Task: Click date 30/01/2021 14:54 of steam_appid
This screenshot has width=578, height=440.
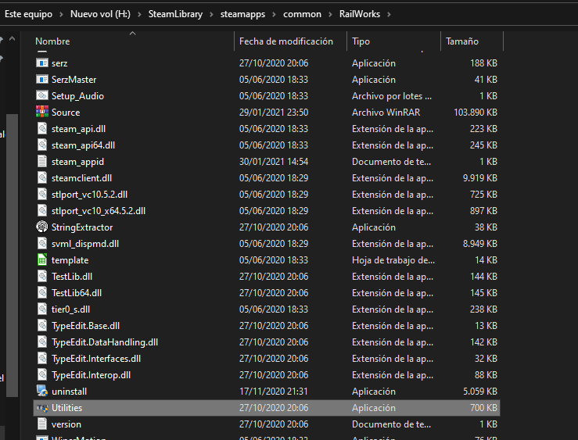Action: point(274,162)
